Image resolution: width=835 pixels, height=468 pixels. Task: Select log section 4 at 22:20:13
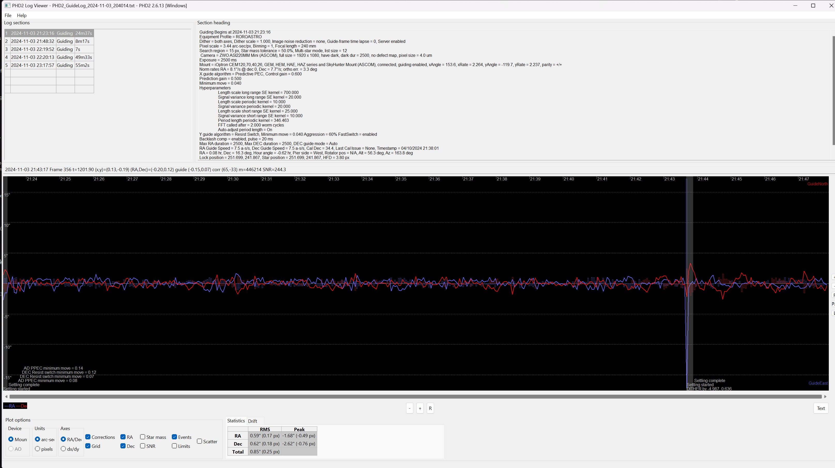(32, 57)
